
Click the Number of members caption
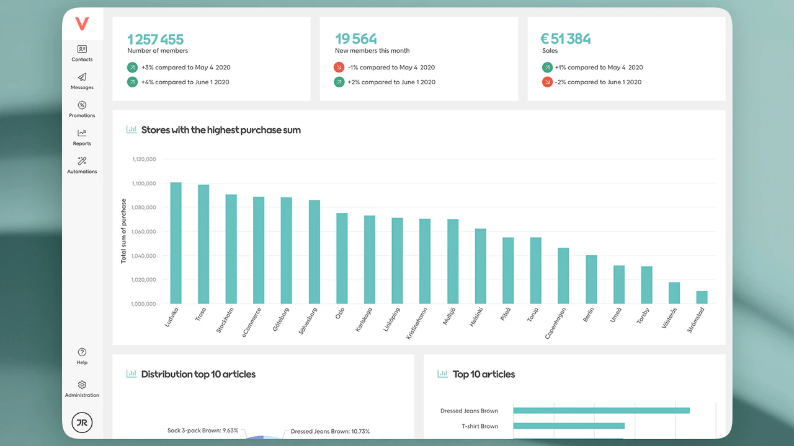(x=158, y=51)
